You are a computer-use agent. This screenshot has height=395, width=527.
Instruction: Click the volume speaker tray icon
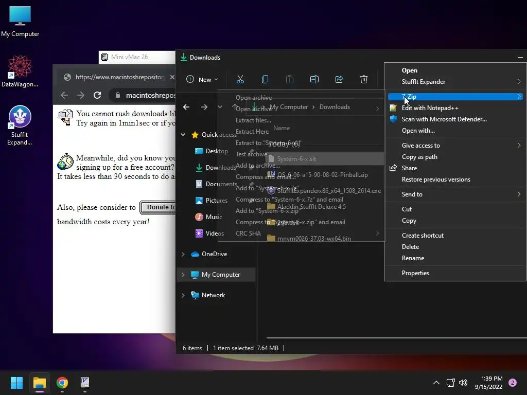pos(463,383)
